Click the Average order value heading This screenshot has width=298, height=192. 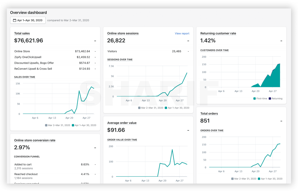click(122, 123)
